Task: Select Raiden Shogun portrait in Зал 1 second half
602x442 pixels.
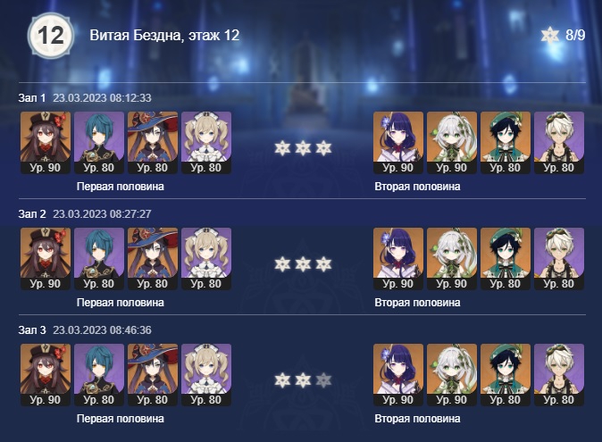Action: 398,143
